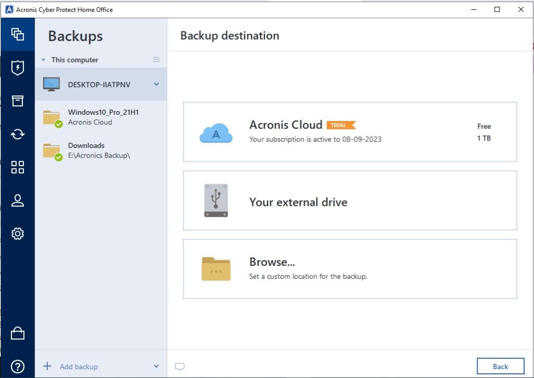This screenshot has height=378, width=534.
Task: Open the Tools grid section
Action: click(17, 167)
